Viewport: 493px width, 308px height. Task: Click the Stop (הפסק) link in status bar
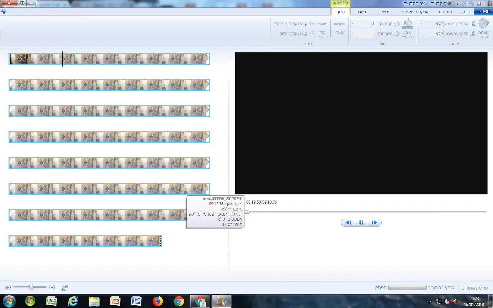(x=381, y=288)
